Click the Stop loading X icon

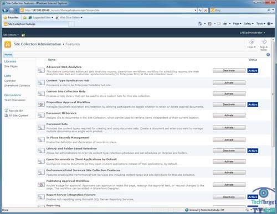coord(206,11)
